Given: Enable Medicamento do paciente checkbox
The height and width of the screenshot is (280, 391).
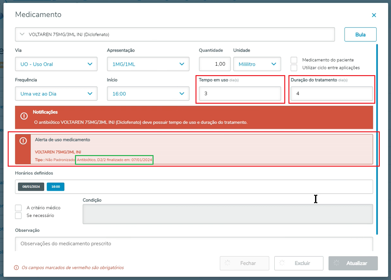Looking at the screenshot, I should [x=294, y=60].
